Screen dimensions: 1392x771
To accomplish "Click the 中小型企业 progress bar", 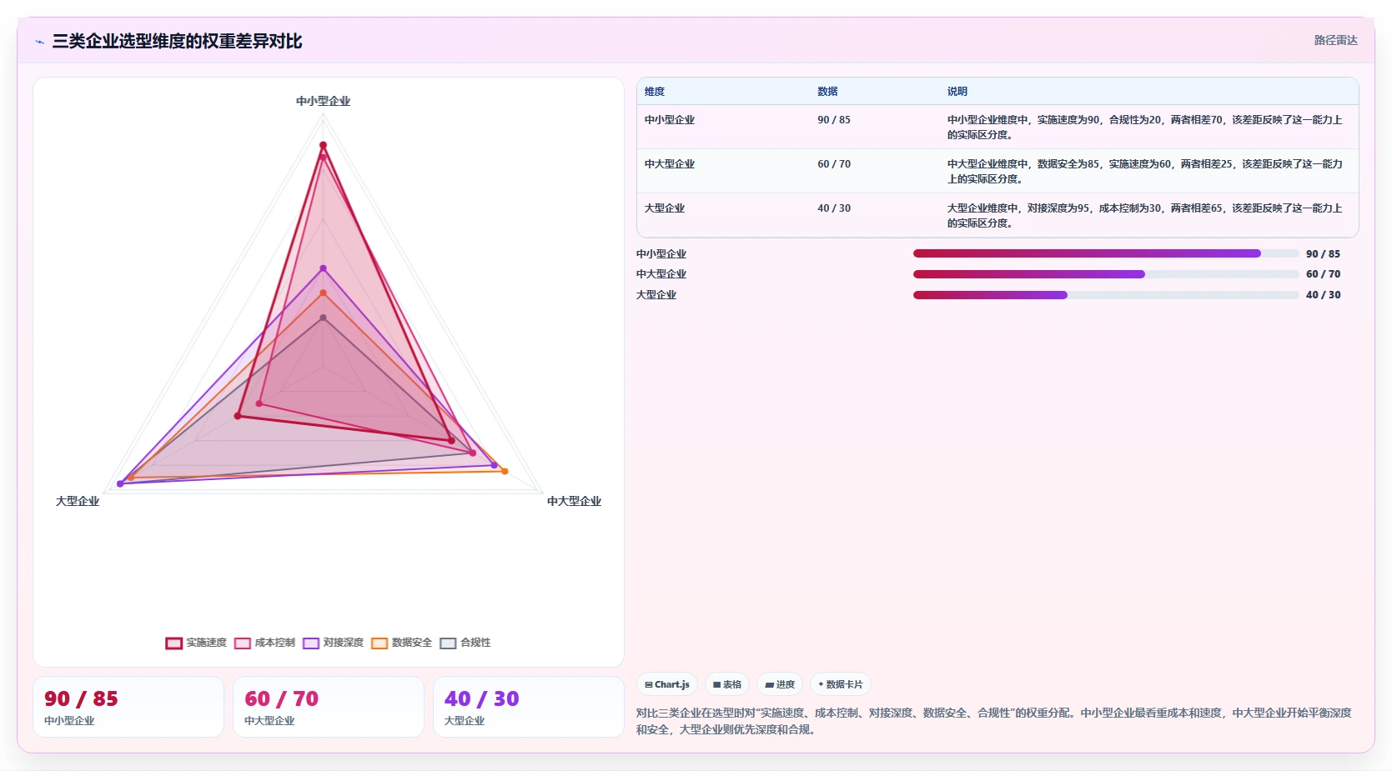I will [x=1106, y=253].
